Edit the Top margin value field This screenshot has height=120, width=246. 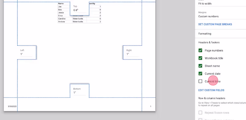coord(80,10)
